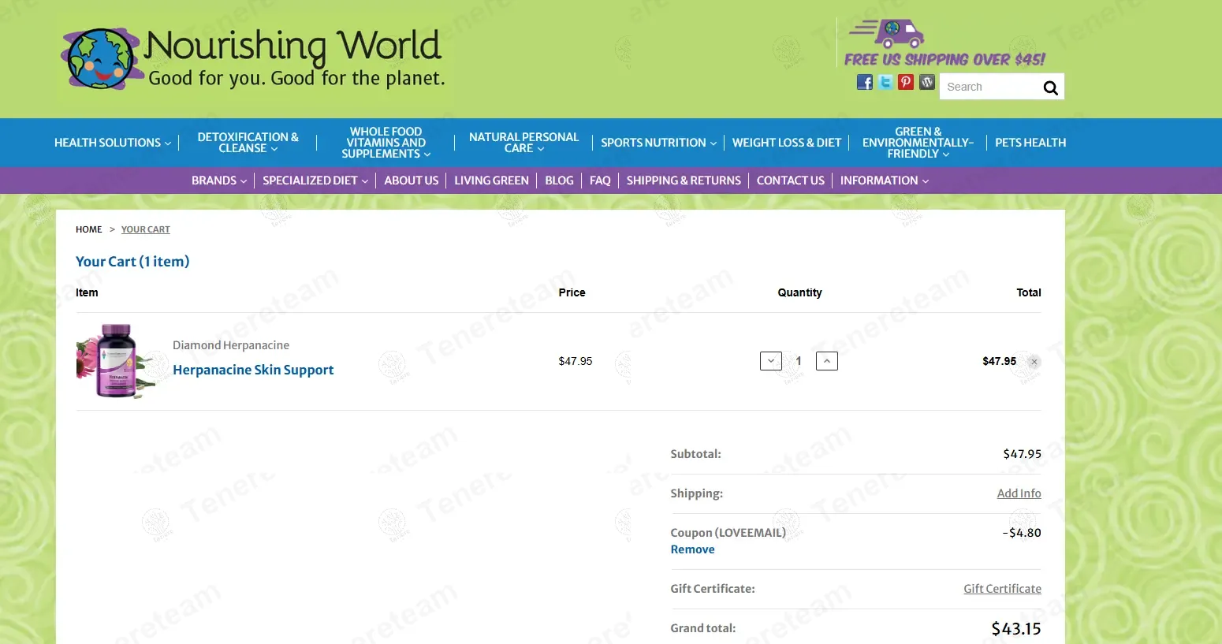1222x644 pixels.
Task: Open the Facebook social icon
Action: tap(865, 82)
